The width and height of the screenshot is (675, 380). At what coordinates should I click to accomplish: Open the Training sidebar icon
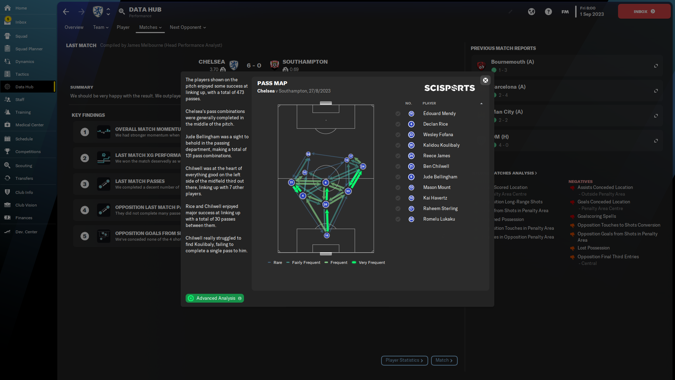click(7, 112)
